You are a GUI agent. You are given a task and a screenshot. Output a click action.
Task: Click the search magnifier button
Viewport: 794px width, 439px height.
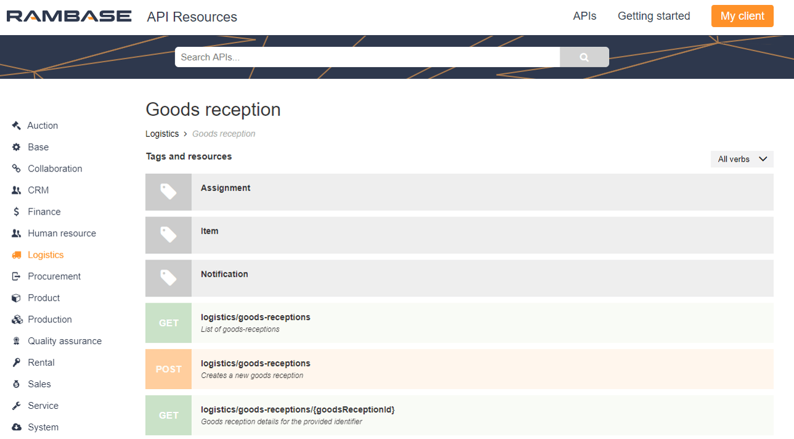click(584, 57)
